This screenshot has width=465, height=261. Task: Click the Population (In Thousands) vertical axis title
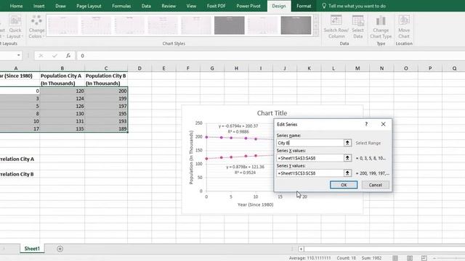click(x=191, y=157)
